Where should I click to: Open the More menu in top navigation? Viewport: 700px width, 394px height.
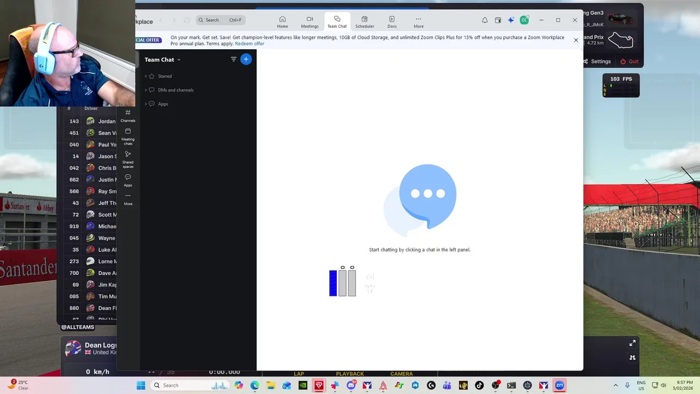[418, 22]
